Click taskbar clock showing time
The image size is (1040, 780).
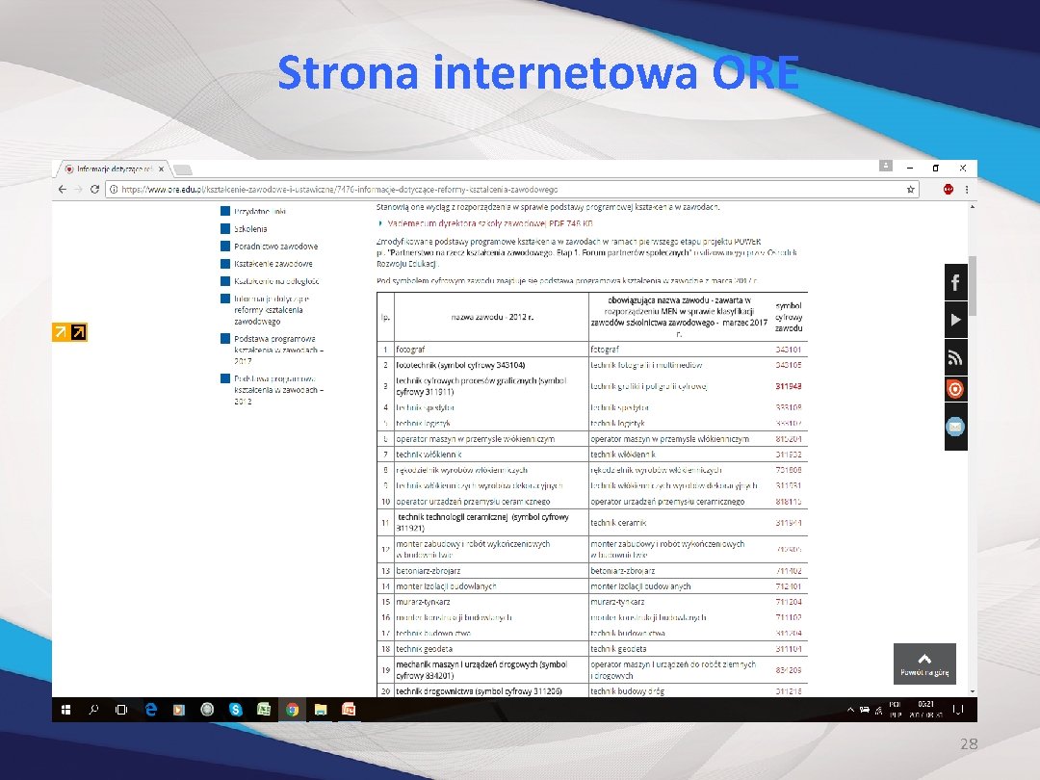coord(926,710)
